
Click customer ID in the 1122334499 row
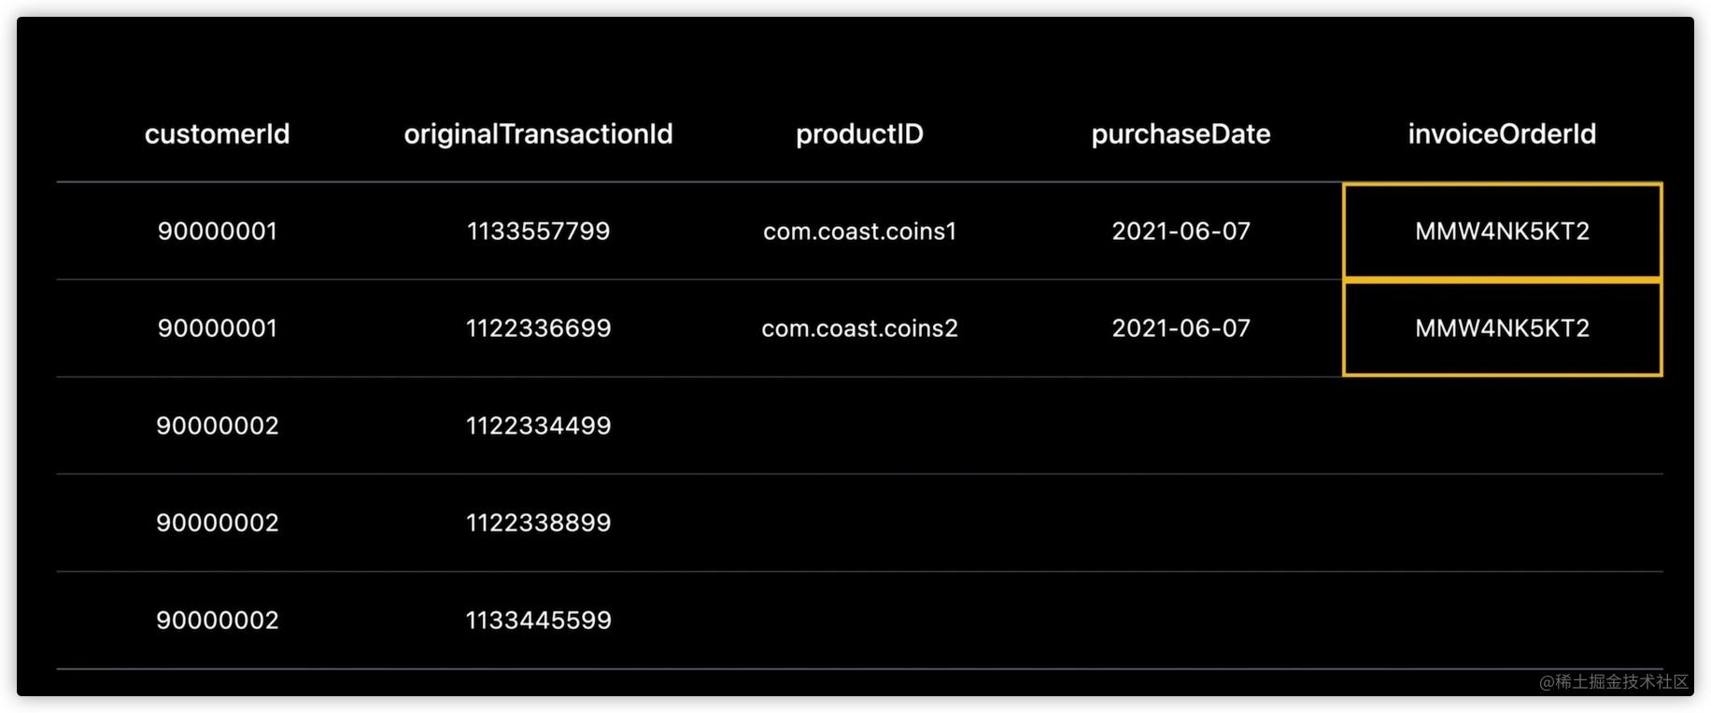(217, 426)
